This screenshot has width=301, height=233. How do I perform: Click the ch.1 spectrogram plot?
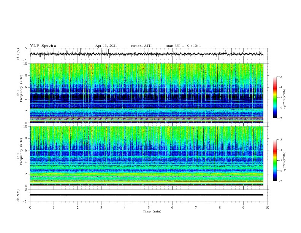[146, 93]
